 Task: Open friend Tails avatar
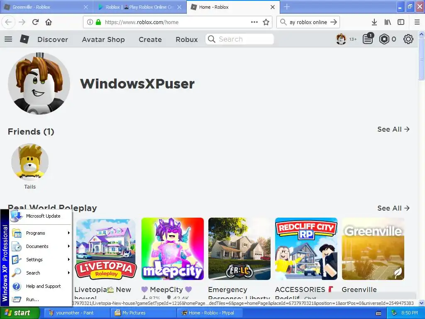point(30,162)
